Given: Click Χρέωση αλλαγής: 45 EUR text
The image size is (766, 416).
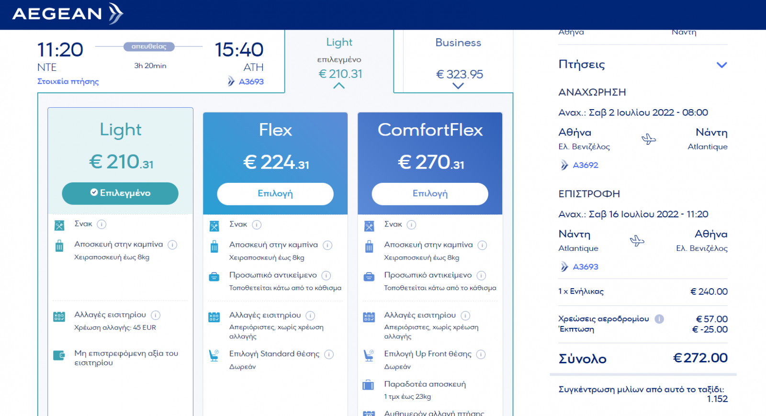Looking at the screenshot, I should (x=115, y=327).
